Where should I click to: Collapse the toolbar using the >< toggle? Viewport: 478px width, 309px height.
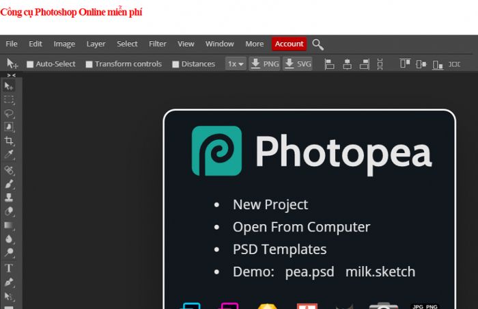pos(12,75)
